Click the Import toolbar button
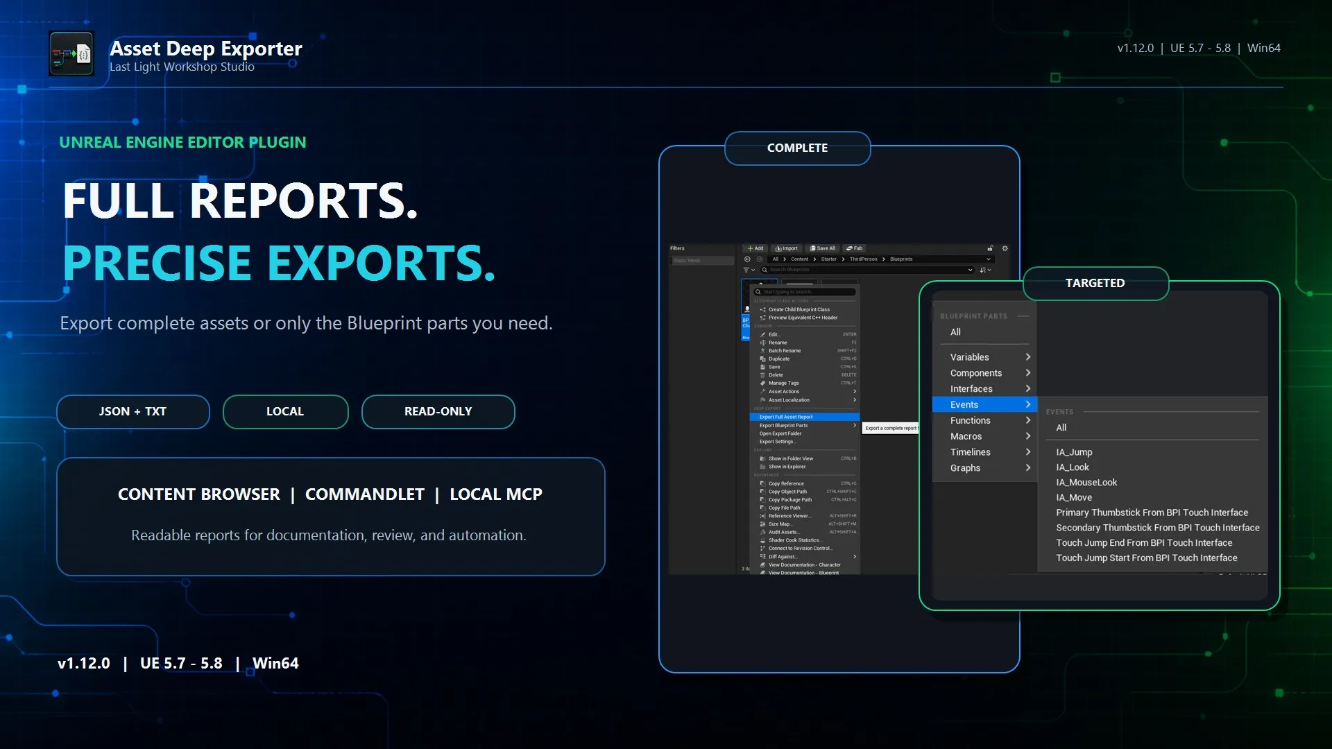1332x749 pixels. point(787,248)
